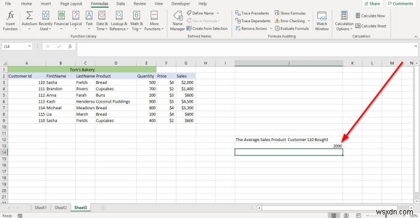
Task: Open the Watch Window
Action: click(322, 21)
